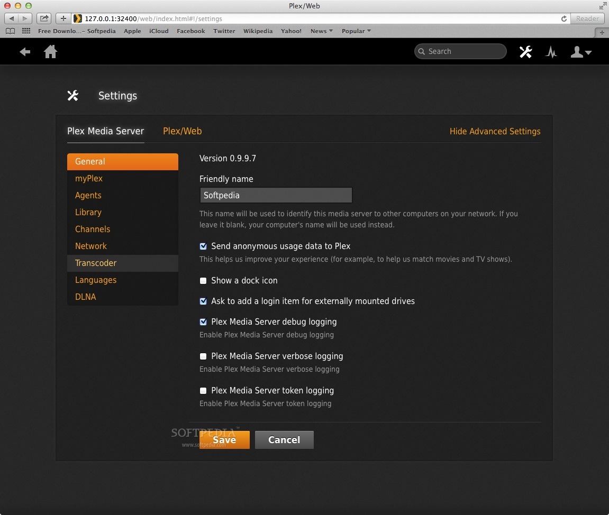Screen dimensions: 609x515
Task: Open the Twitter bookmark
Action: [224, 31]
